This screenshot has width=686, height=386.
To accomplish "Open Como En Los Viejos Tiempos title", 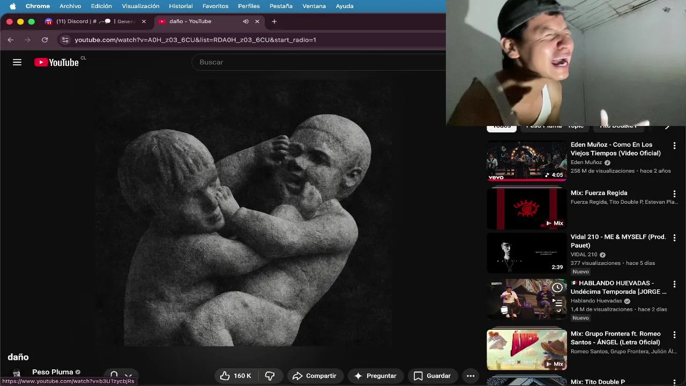I will click(x=616, y=149).
